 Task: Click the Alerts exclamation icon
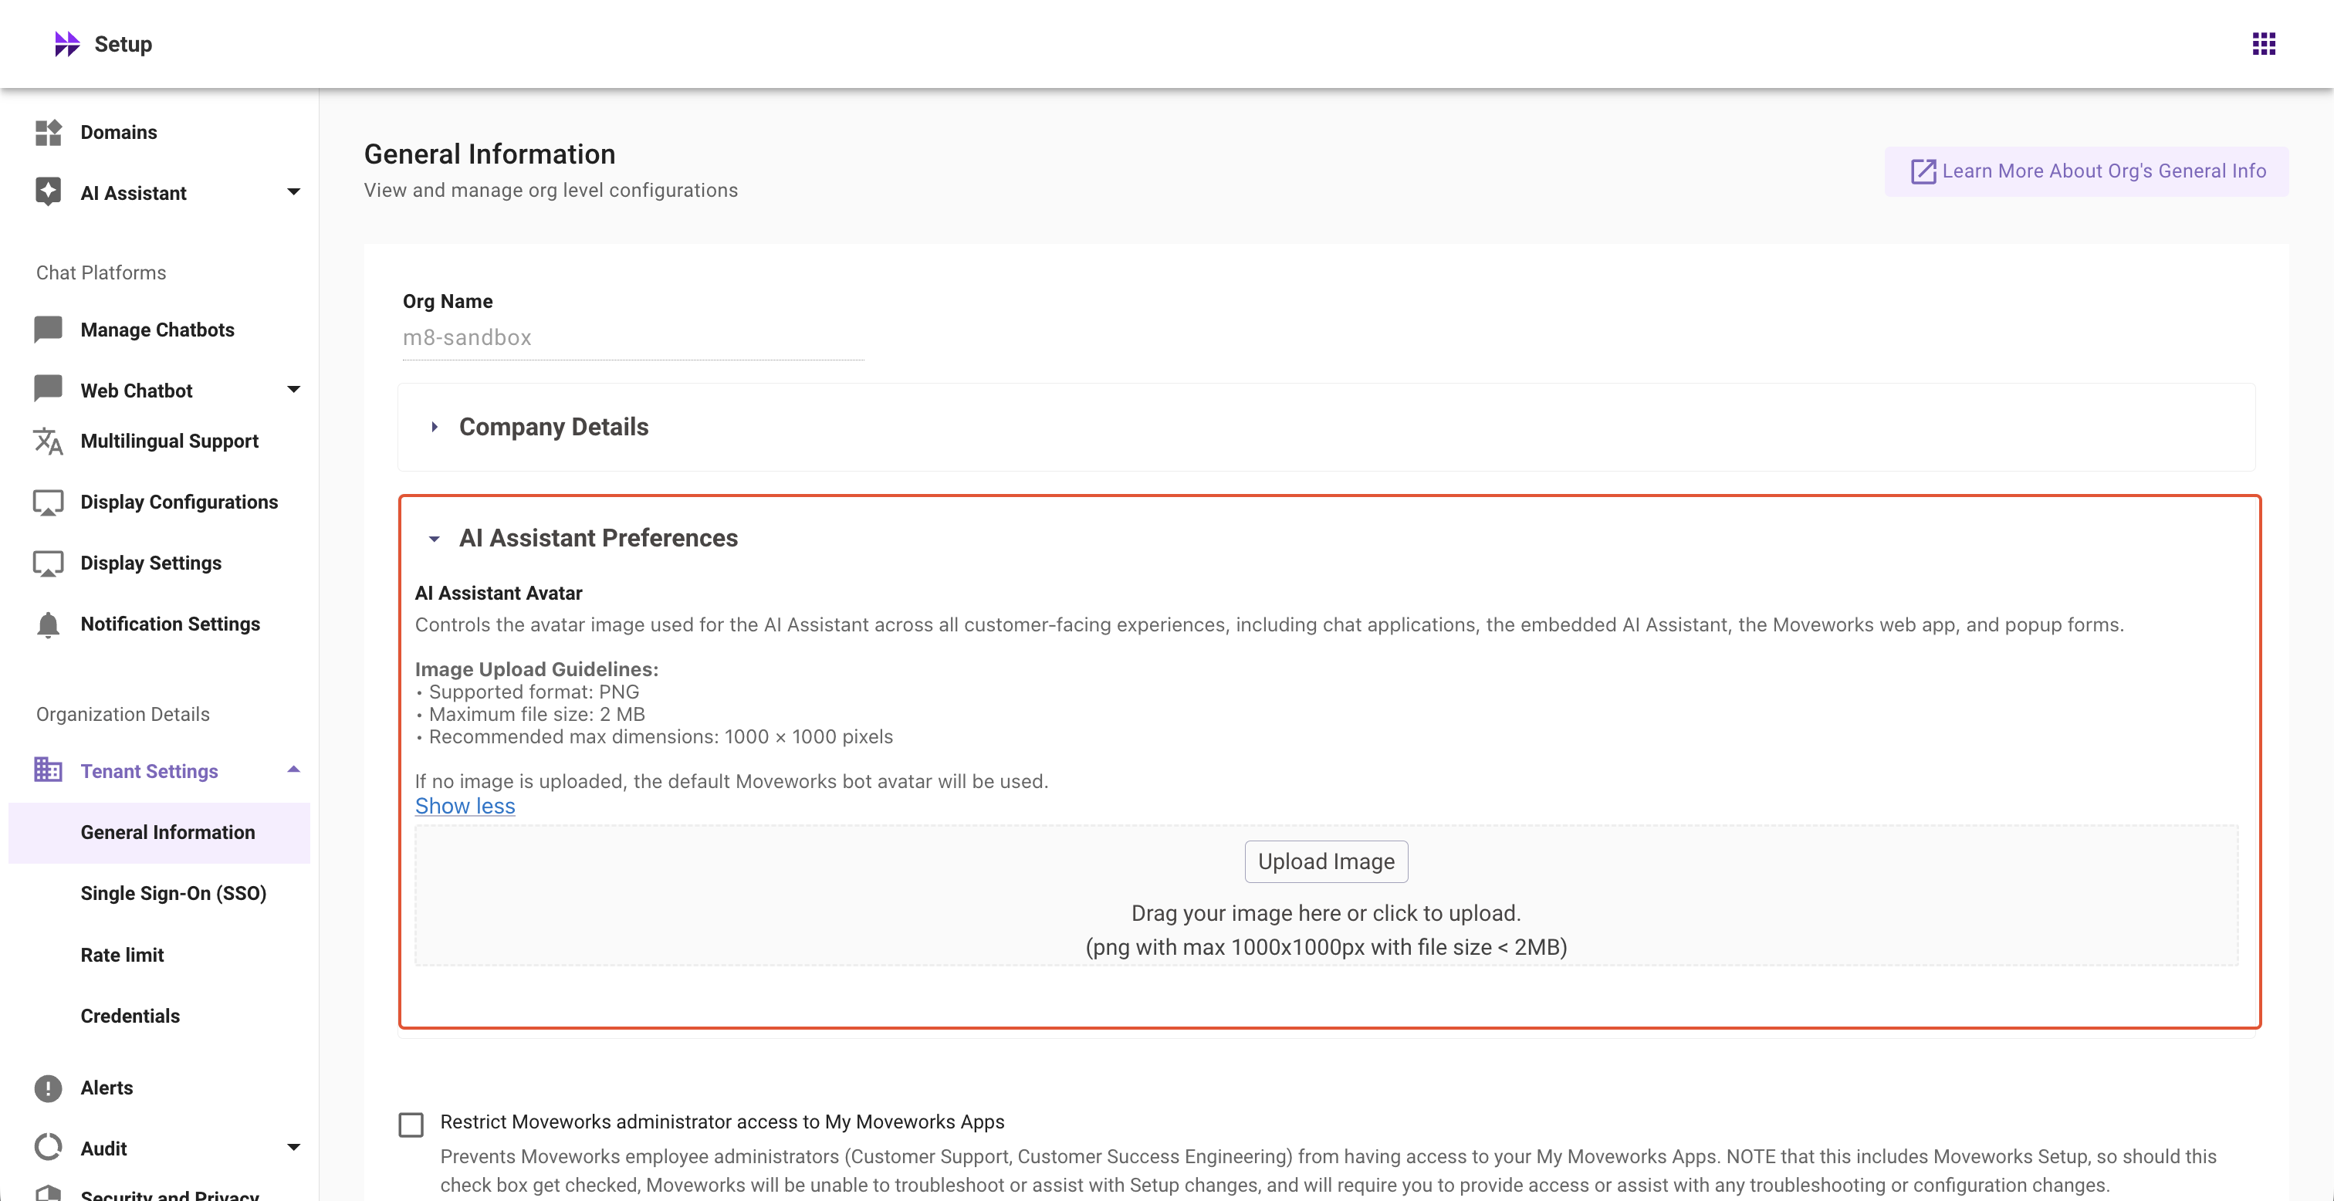point(48,1088)
